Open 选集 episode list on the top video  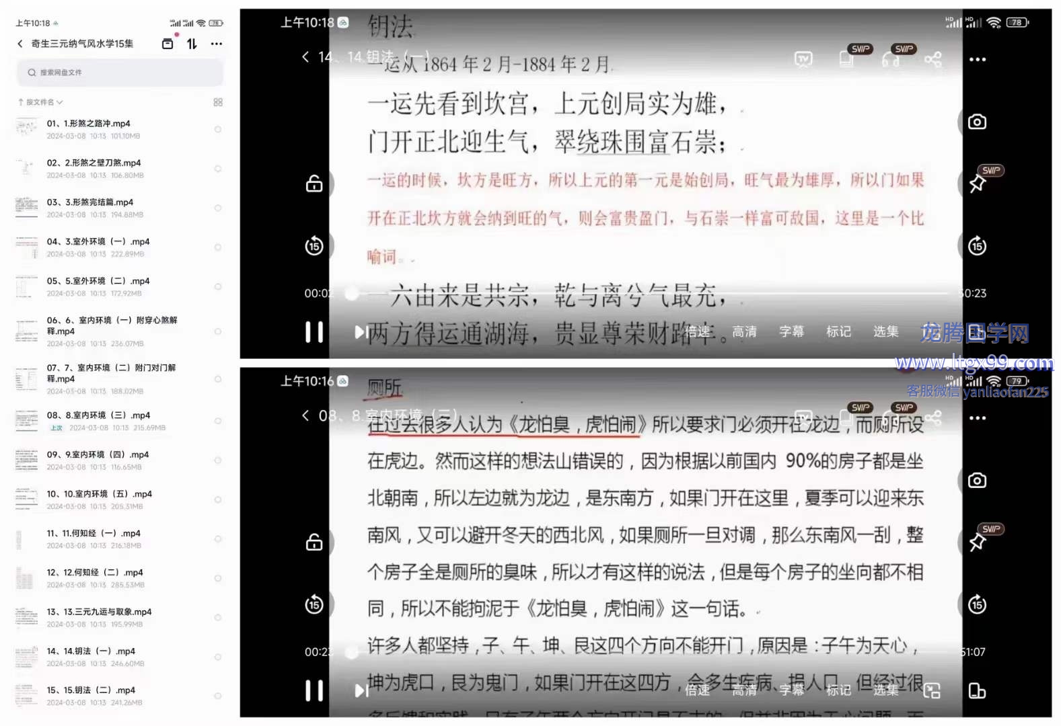885,331
